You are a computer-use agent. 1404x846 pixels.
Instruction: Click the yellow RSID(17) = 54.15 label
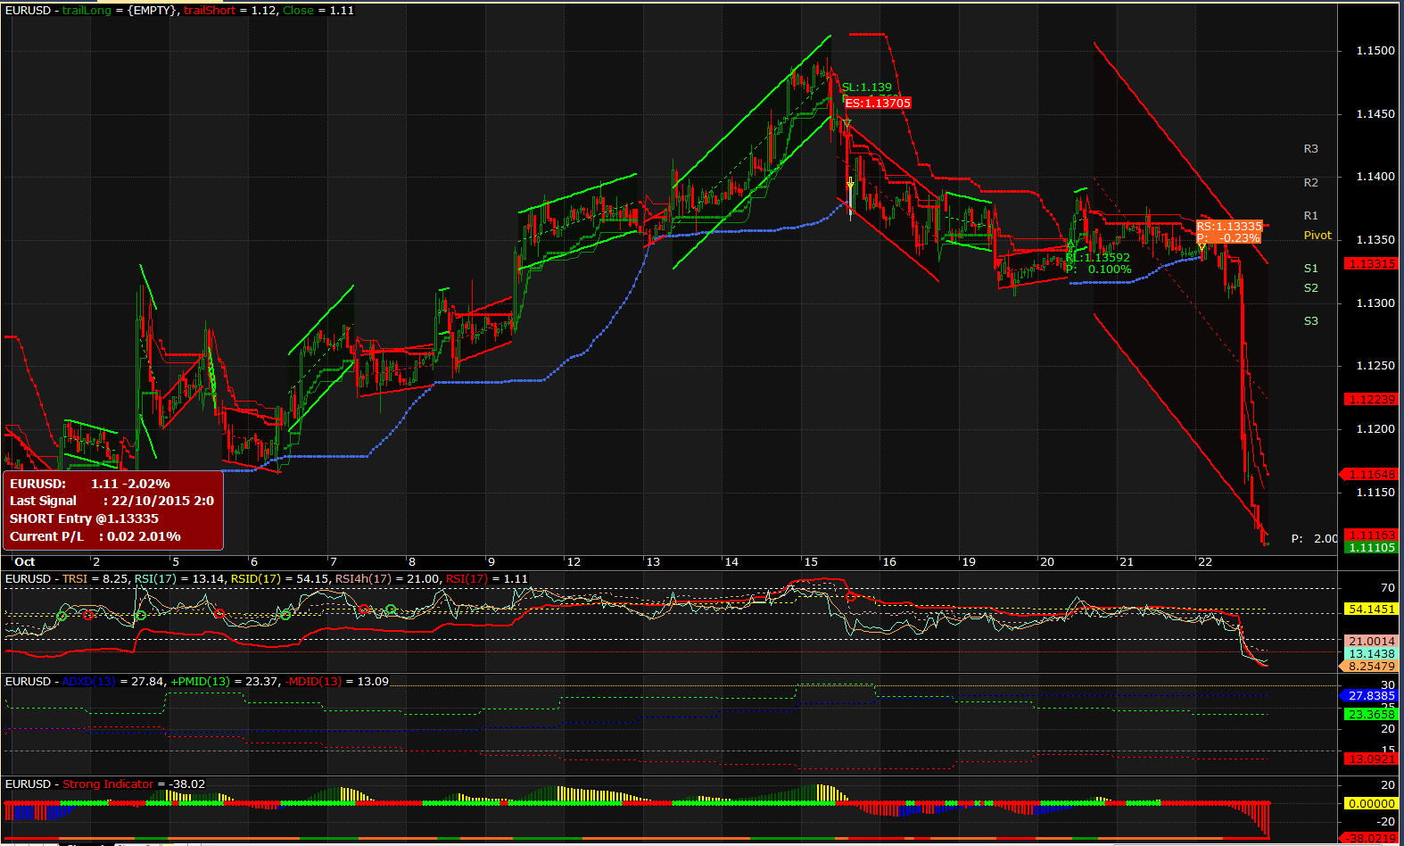click(x=280, y=578)
